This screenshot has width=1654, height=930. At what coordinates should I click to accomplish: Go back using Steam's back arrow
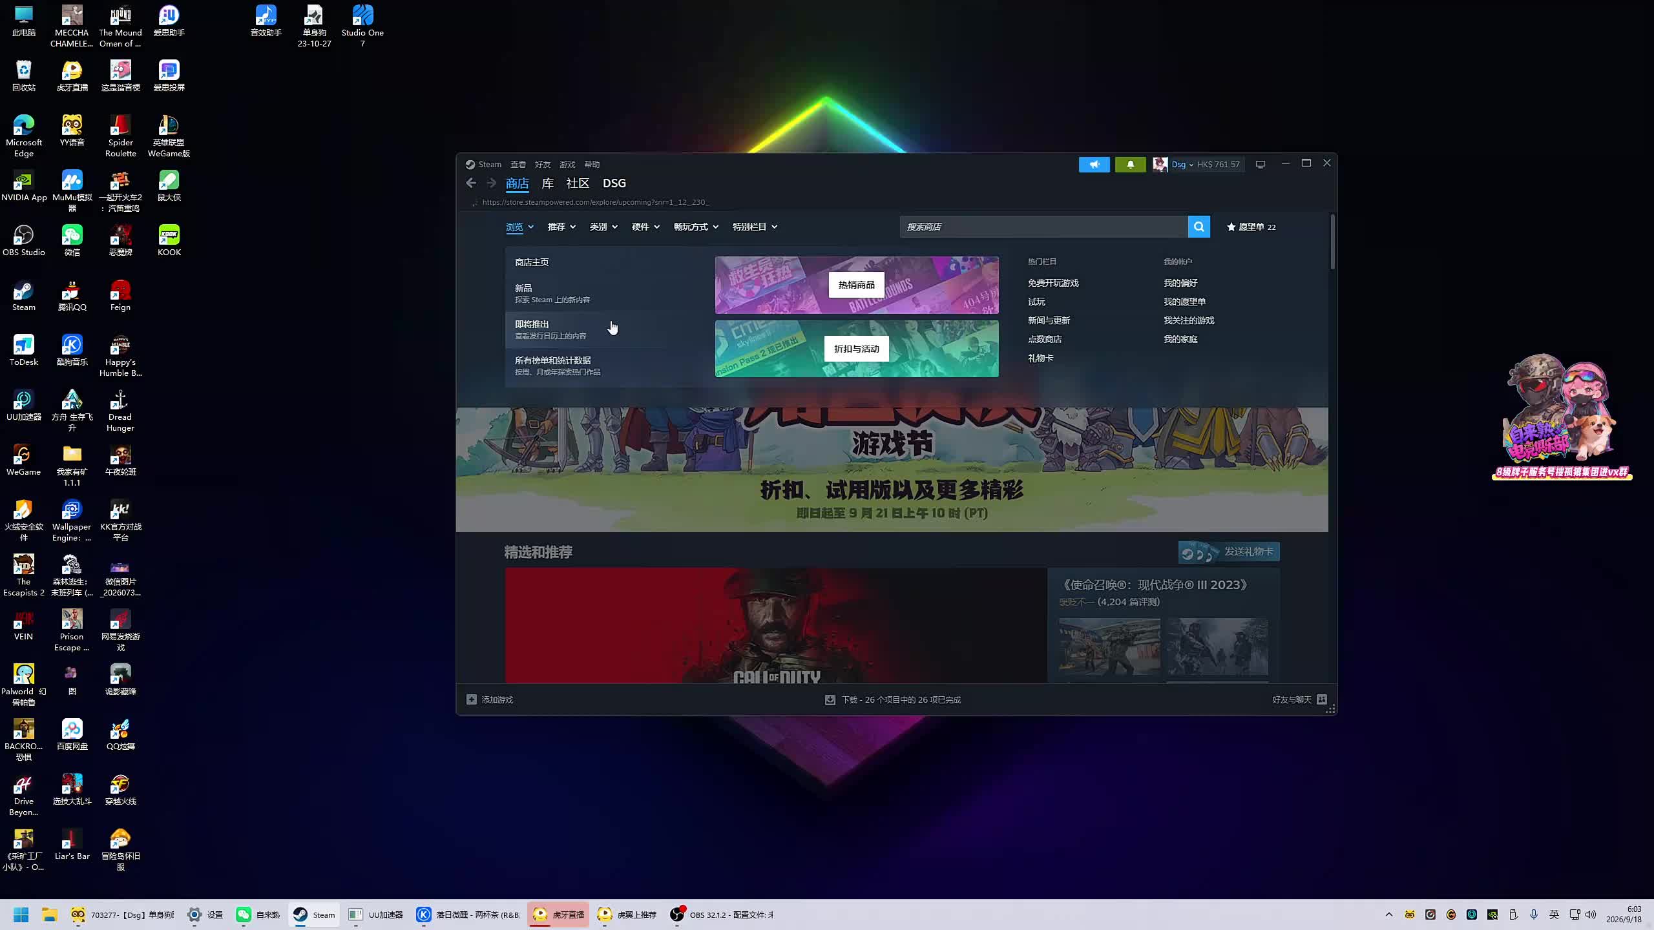click(x=471, y=183)
